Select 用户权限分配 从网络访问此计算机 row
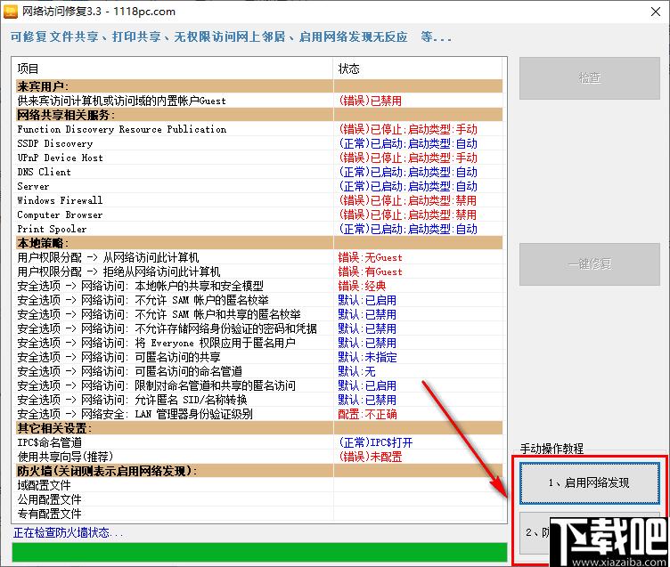Screen dimensions: 670x567 tap(259, 257)
